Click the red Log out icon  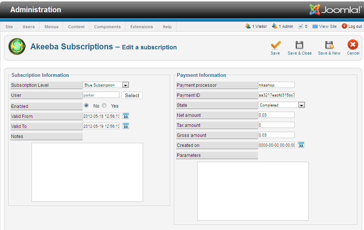click(x=344, y=26)
